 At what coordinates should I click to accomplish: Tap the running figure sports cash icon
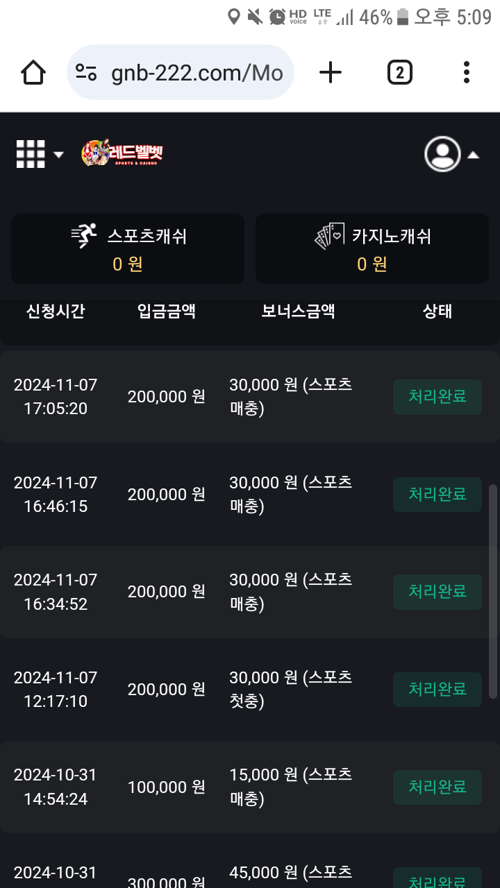point(85,237)
